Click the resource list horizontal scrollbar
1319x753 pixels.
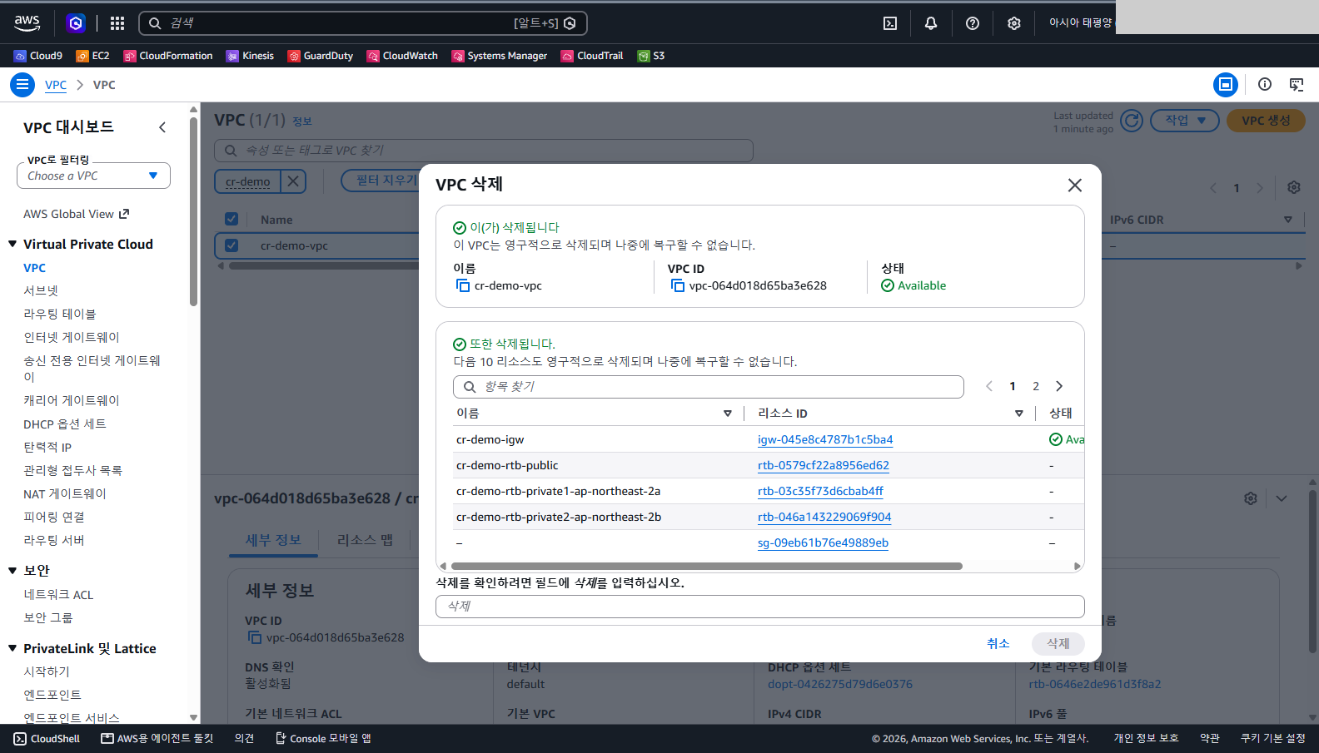click(x=707, y=566)
